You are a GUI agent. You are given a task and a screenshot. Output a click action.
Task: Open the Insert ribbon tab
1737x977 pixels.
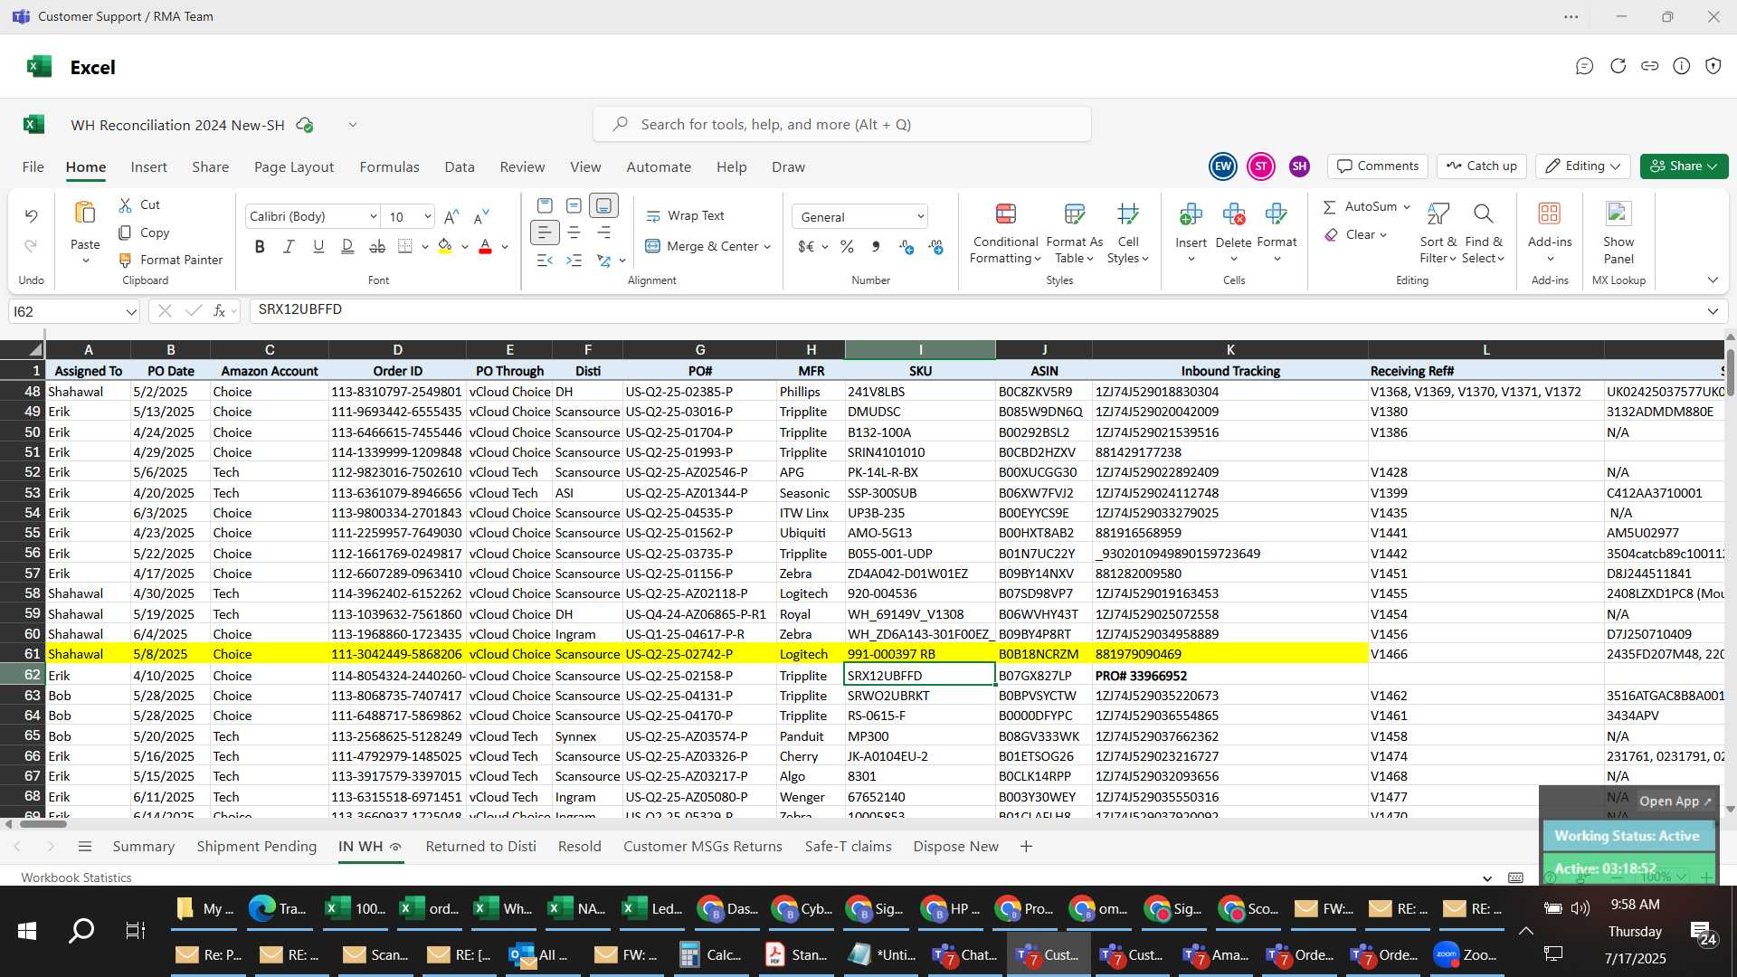coord(148,167)
